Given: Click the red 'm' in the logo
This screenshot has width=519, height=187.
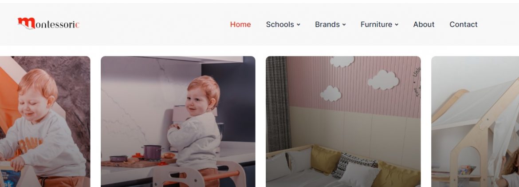Looking at the screenshot, I should [x=27, y=23].
